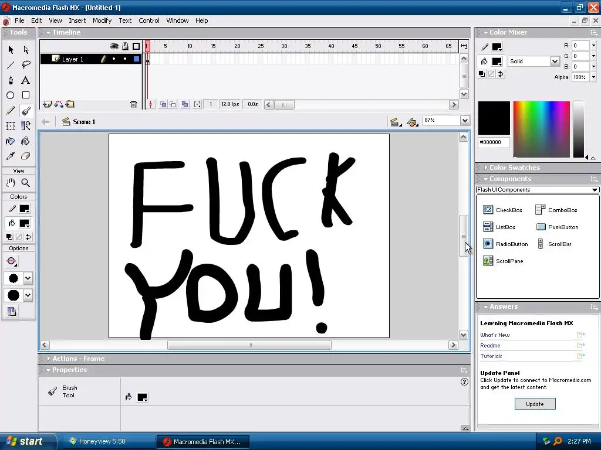The image size is (601, 450).
Task: Click the Update button
Action: [535, 404]
